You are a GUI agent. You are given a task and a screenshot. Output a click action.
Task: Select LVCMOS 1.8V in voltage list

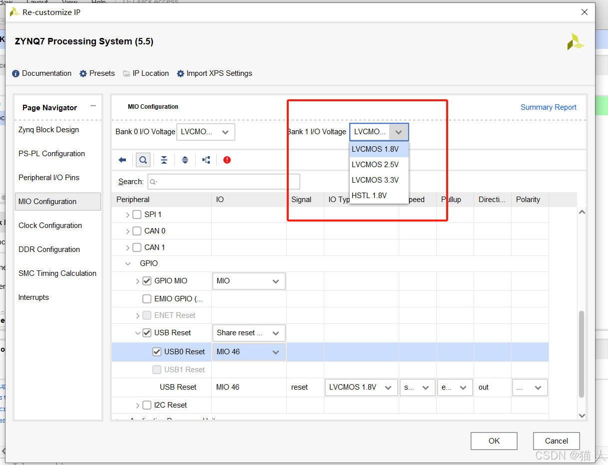(379, 149)
